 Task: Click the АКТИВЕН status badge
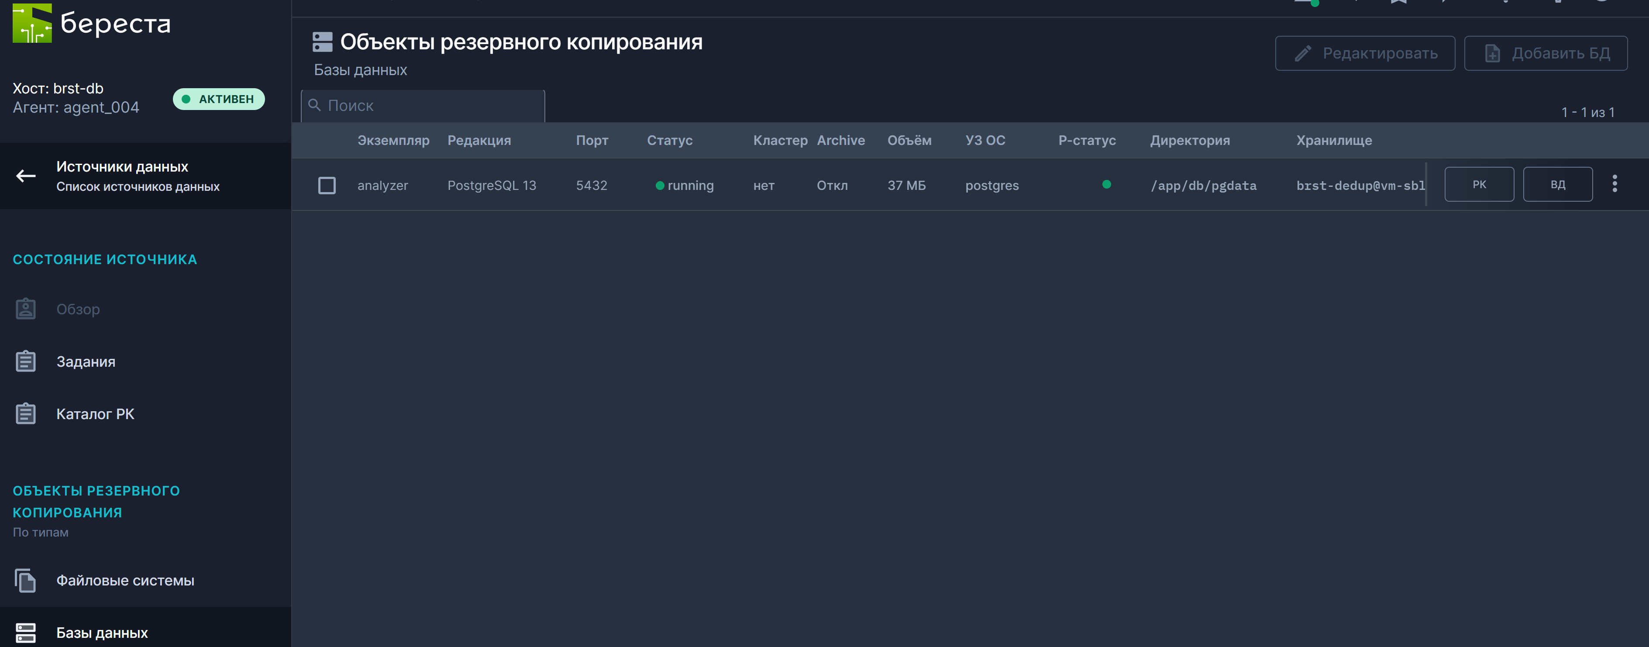click(218, 99)
